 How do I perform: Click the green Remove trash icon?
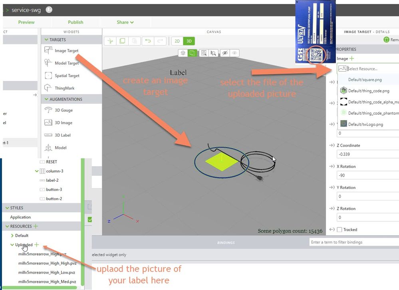coord(386,40)
